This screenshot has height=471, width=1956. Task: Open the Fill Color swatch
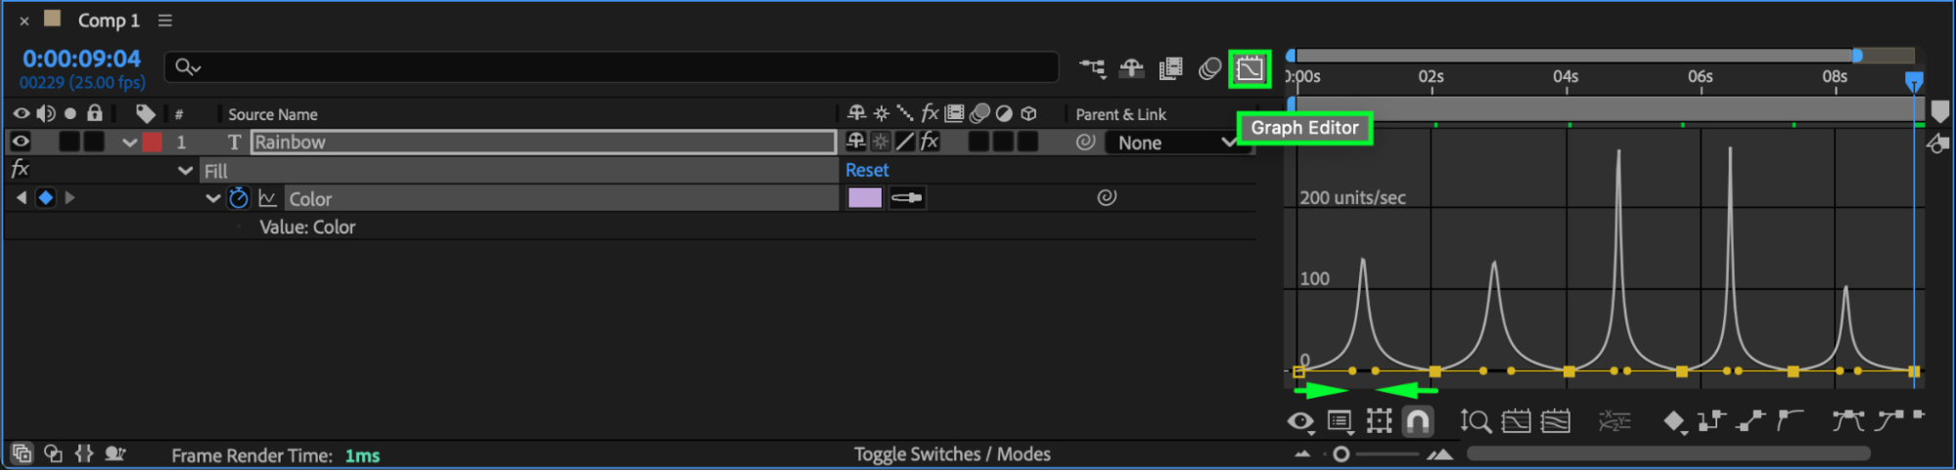(864, 198)
